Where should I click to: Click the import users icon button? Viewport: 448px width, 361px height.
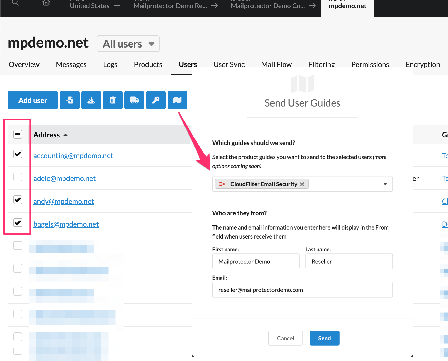click(x=70, y=100)
